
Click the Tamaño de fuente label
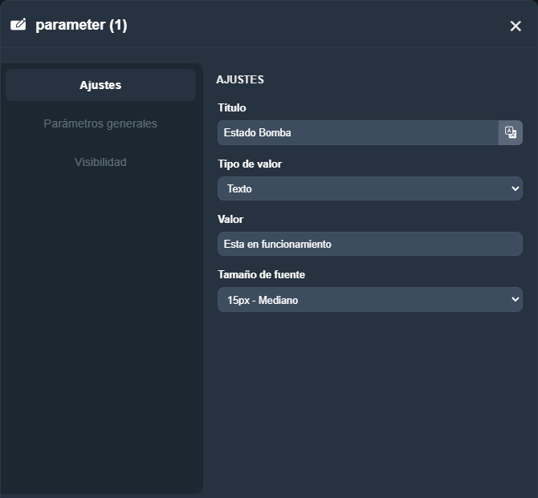click(261, 274)
